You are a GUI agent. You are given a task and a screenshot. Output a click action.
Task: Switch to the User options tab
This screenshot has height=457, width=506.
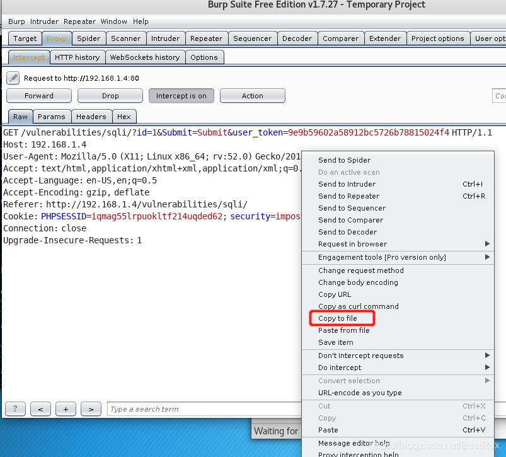click(489, 38)
